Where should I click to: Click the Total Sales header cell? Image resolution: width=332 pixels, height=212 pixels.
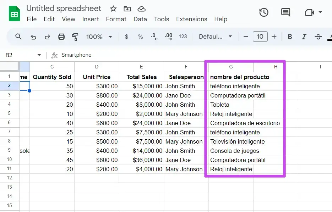tap(141, 77)
